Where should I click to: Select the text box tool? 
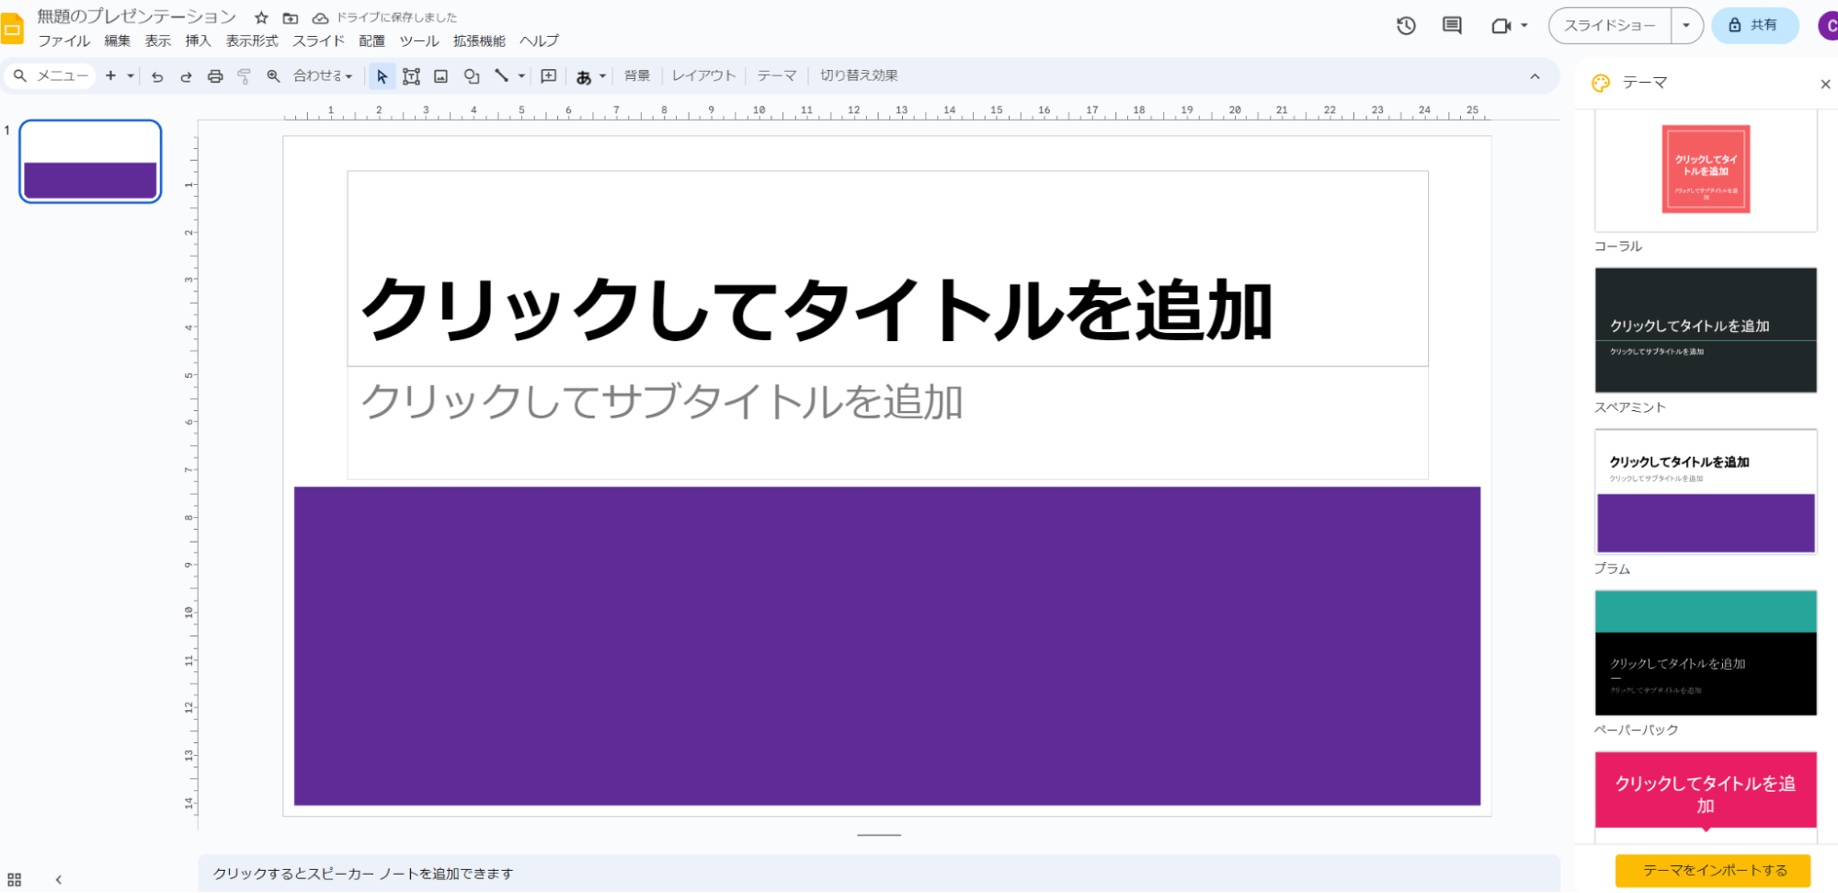click(411, 76)
